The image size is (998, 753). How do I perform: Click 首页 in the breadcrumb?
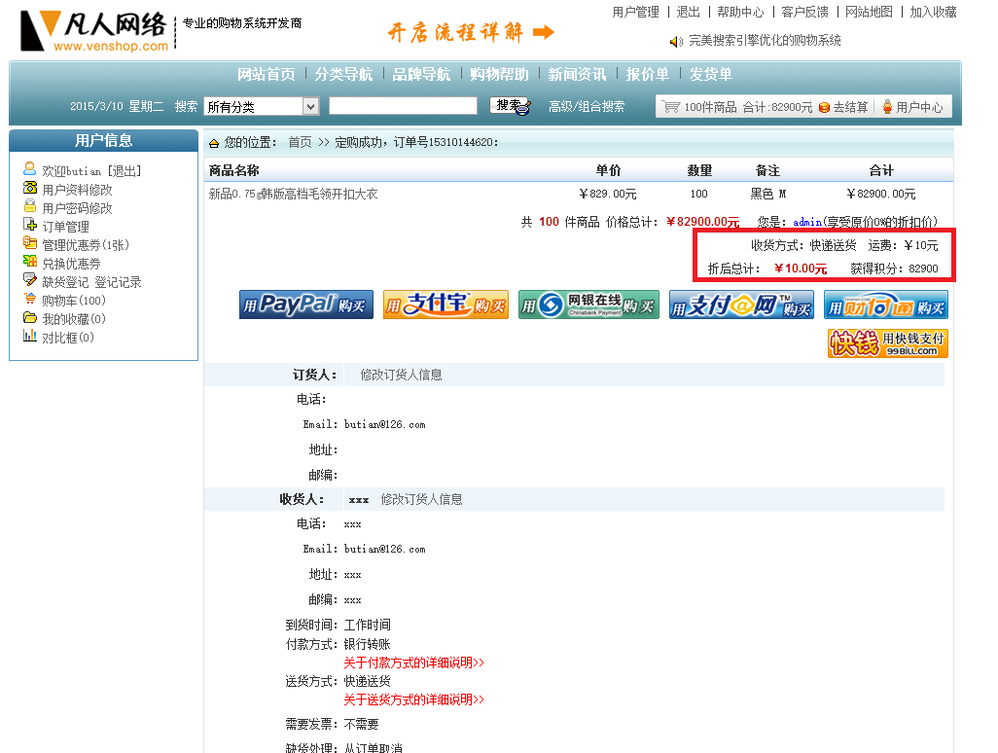(x=300, y=142)
